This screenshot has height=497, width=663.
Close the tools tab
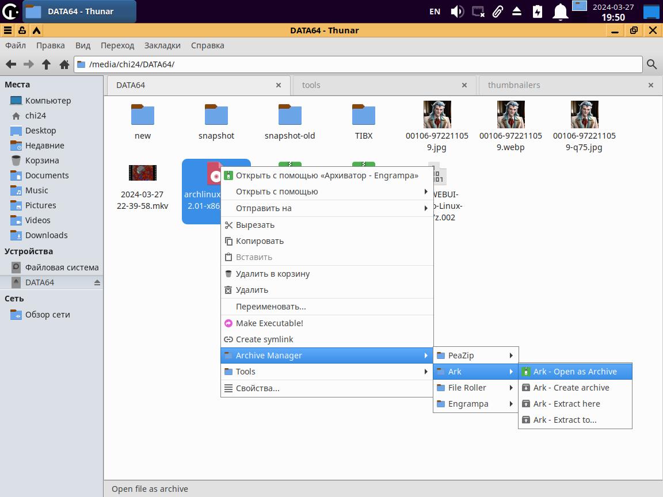[464, 85]
